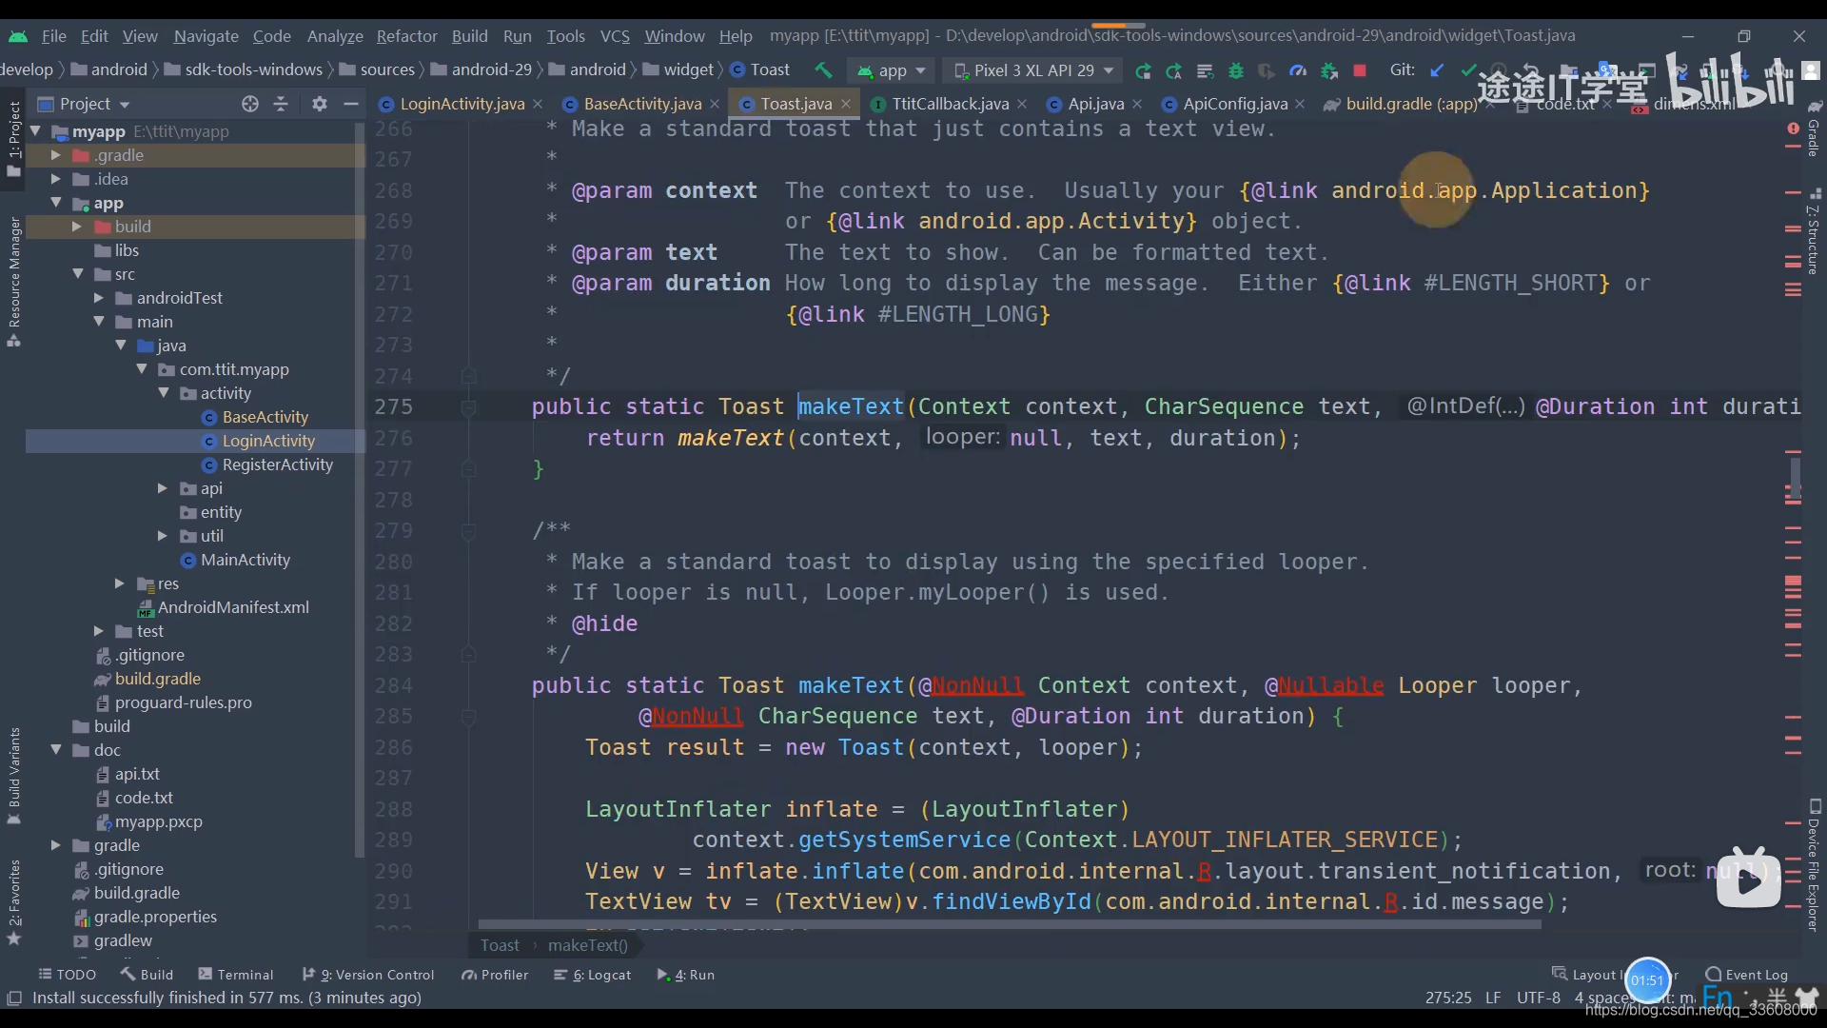
Task: Click the widget breadcrumb in navigation bar
Action: click(679, 69)
